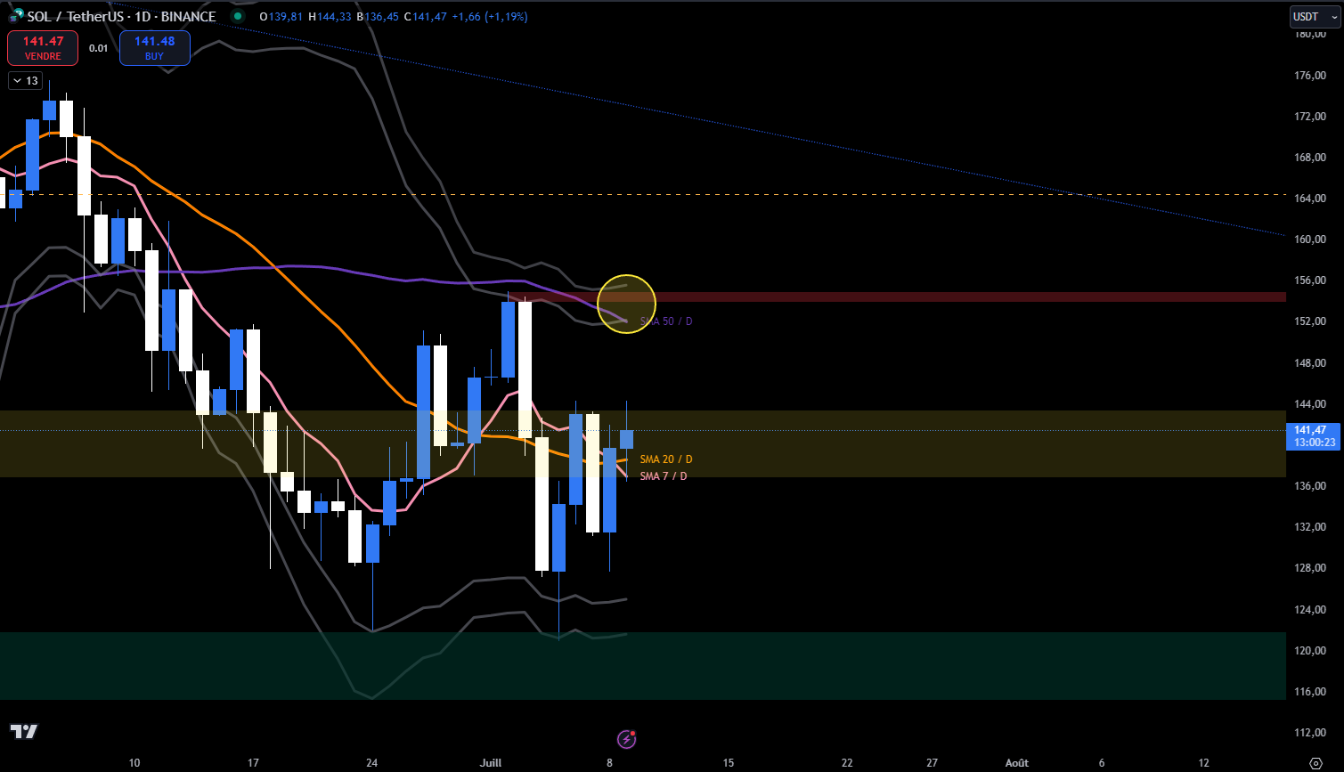Click the green market status dot
Image resolution: width=1344 pixels, height=772 pixels.
point(236,16)
